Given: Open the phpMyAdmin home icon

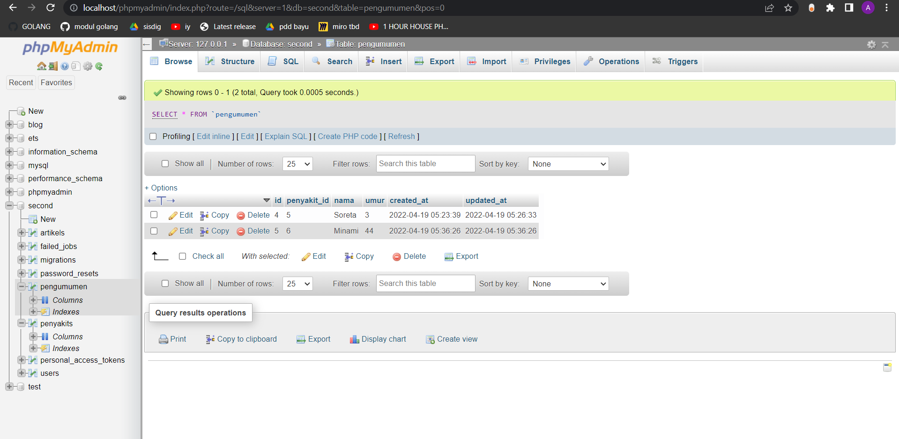Looking at the screenshot, I should (x=41, y=66).
